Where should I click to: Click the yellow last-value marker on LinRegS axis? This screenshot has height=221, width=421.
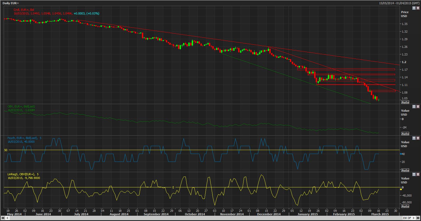401,189
